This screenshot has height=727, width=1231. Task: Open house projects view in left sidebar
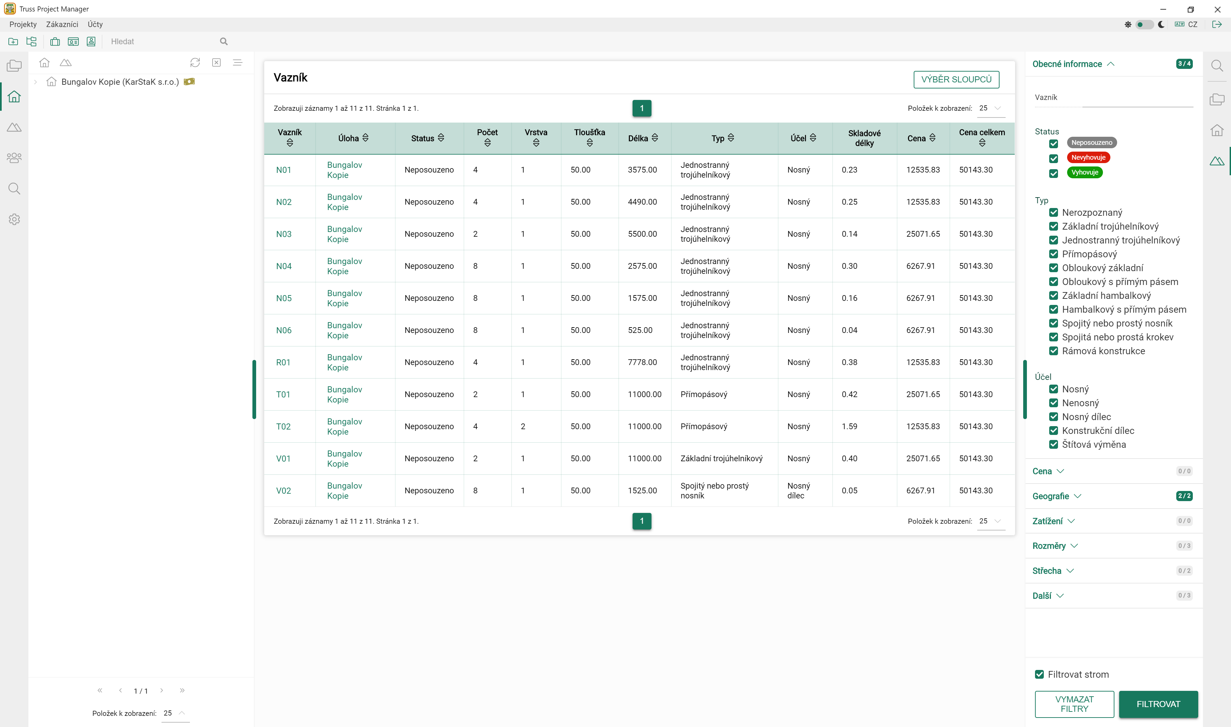coord(14,97)
